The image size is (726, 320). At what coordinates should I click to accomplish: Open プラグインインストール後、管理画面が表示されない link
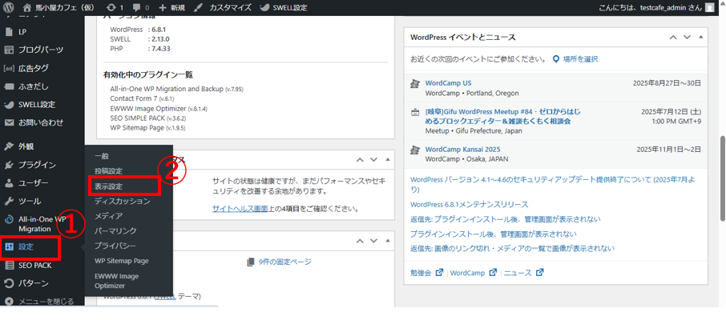494,234
